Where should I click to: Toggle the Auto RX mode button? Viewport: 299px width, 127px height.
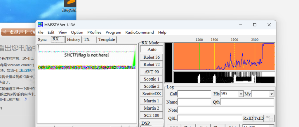click(x=152, y=49)
